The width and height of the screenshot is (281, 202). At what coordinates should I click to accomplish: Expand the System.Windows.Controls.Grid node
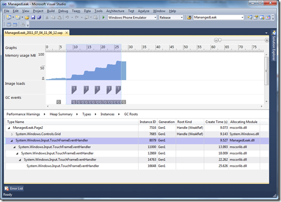click(x=12, y=134)
